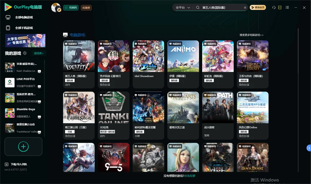Screen dimensions: 311x184
Task: Open the 伊莫 (国际服) game card
Action: pyautogui.click(x=183, y=64)
